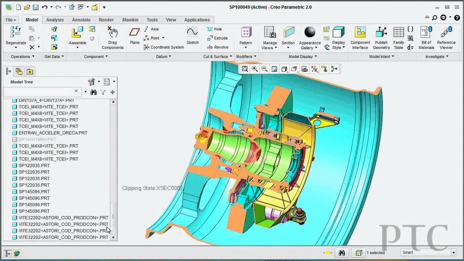464x261 pixels.
Task: Open the Folder Browser tab with the folders icon
Action: tap(19, 71)
